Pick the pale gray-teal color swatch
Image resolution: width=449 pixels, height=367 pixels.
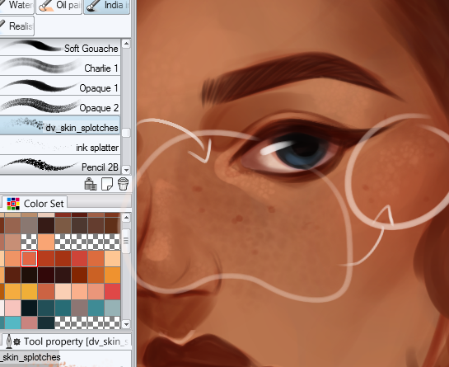pyautogui.click(x=112, y=308)
